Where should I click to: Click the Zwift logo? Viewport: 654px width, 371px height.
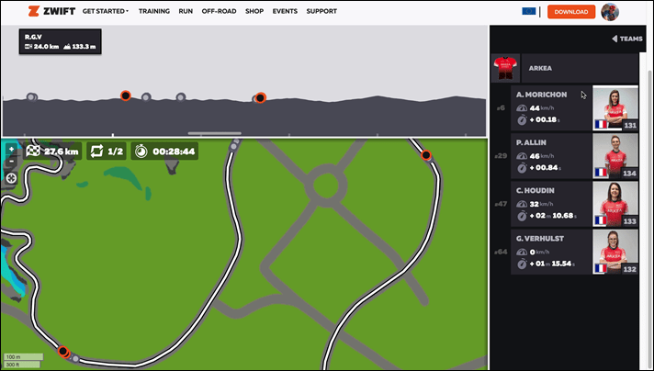point(51,11)
